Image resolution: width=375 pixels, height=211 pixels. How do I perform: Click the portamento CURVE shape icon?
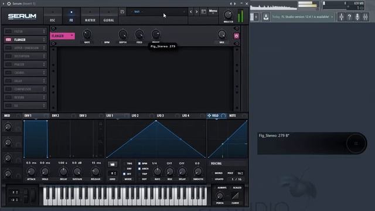click(x=236, y=196)
